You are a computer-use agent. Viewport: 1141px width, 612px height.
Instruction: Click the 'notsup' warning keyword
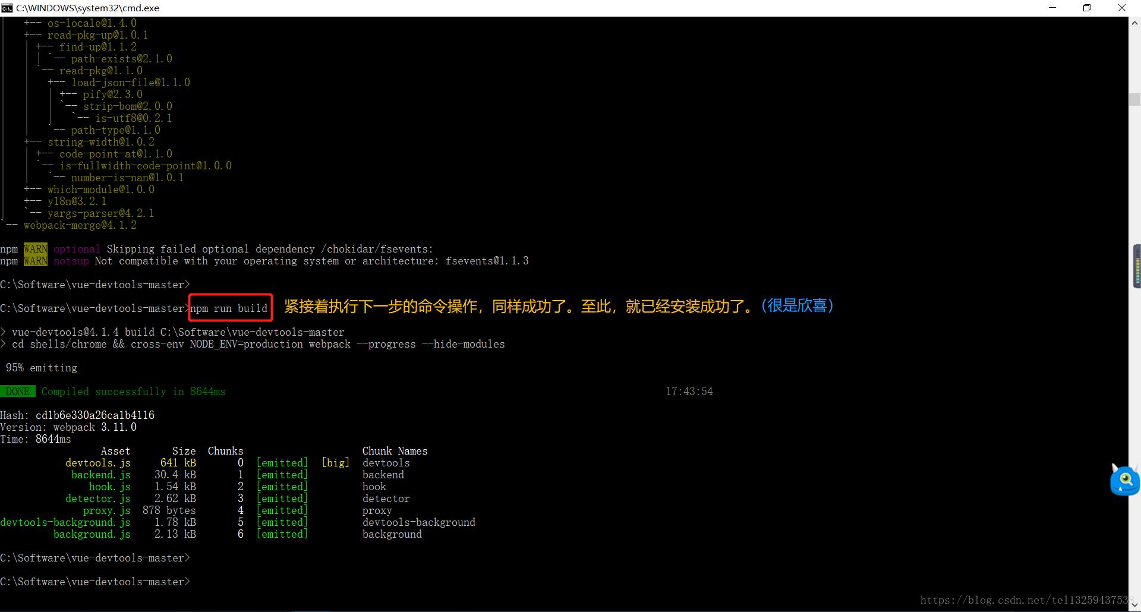tap(71, 261)
